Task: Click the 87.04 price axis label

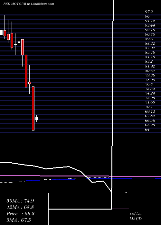Action: pyautogui.click(x=150, y=48)
